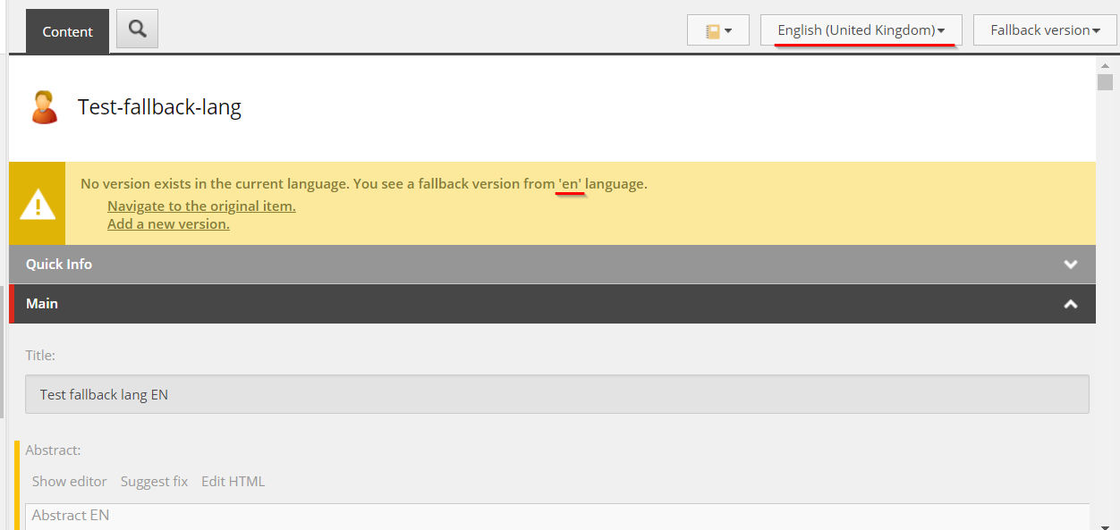Expand the Quick Info section

[x=552, y=265]
